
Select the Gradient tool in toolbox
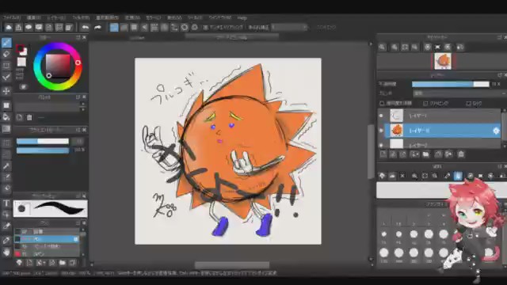click(6, 129)
